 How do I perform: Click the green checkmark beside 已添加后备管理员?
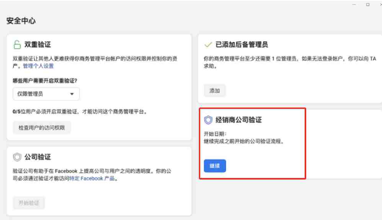(208, 44)
